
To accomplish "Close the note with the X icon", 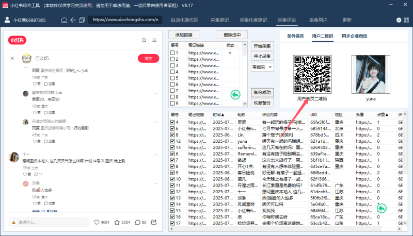I will pyautogui.click(x=12, y=58).
